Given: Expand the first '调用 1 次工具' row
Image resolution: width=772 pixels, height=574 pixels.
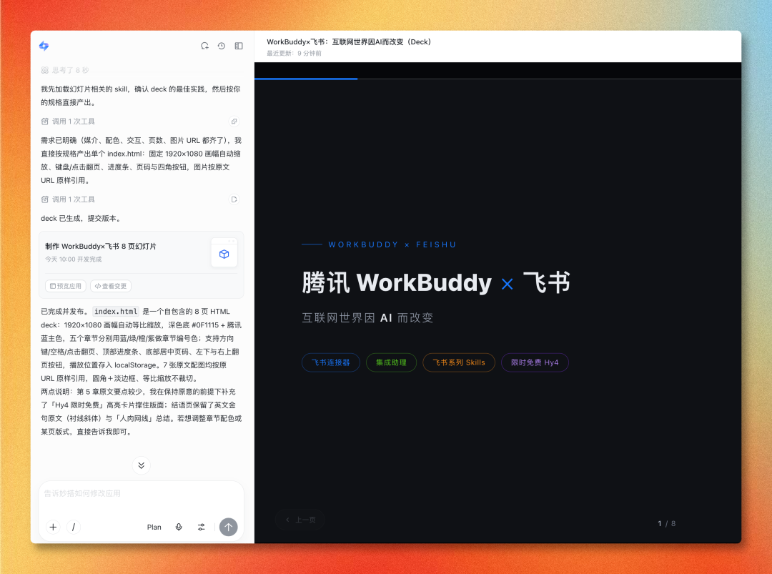Looking at the screenshot, I should [x=68, y=121].
